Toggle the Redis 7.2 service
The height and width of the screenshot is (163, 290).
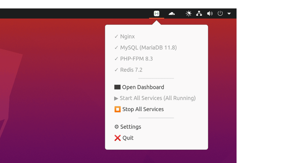(x=156, y=70)
